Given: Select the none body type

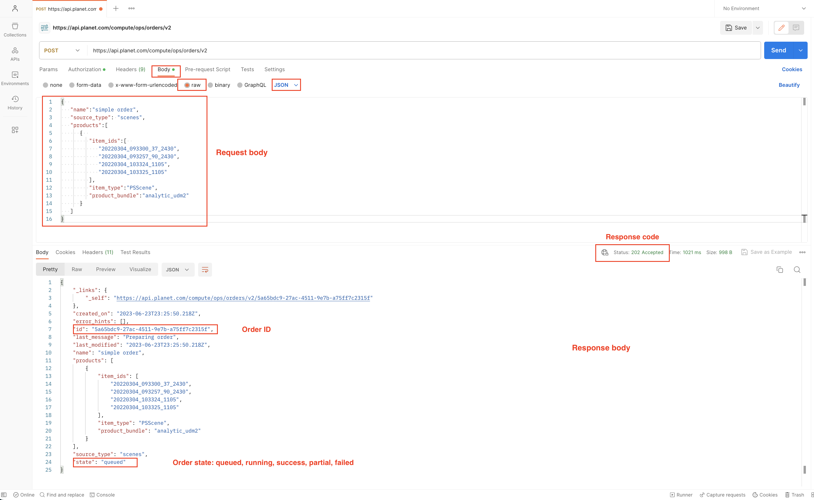Looking at the screenshot, I should [53, 85].
